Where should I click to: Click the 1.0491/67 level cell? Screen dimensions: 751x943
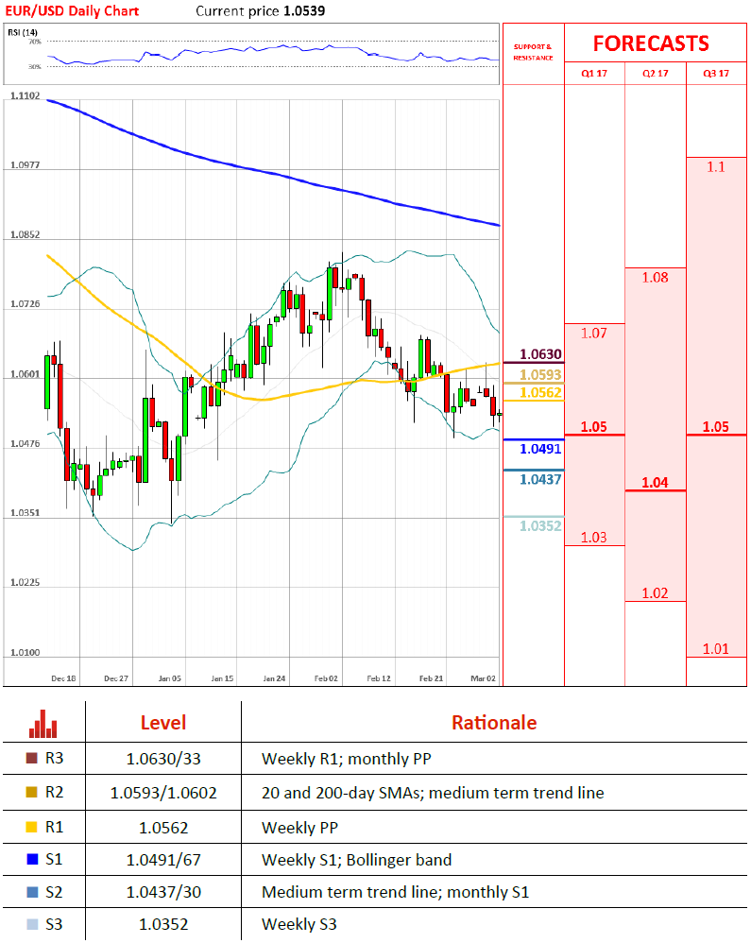click(x=163, y=860)
